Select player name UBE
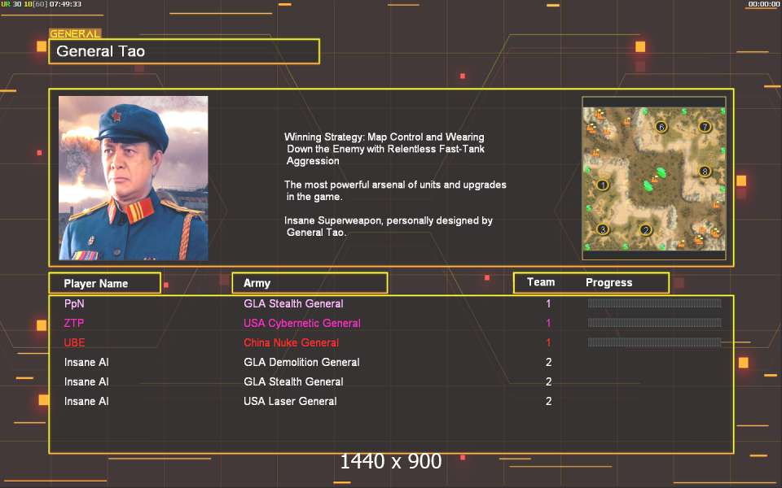782x488 pixels. pos(74,342)
